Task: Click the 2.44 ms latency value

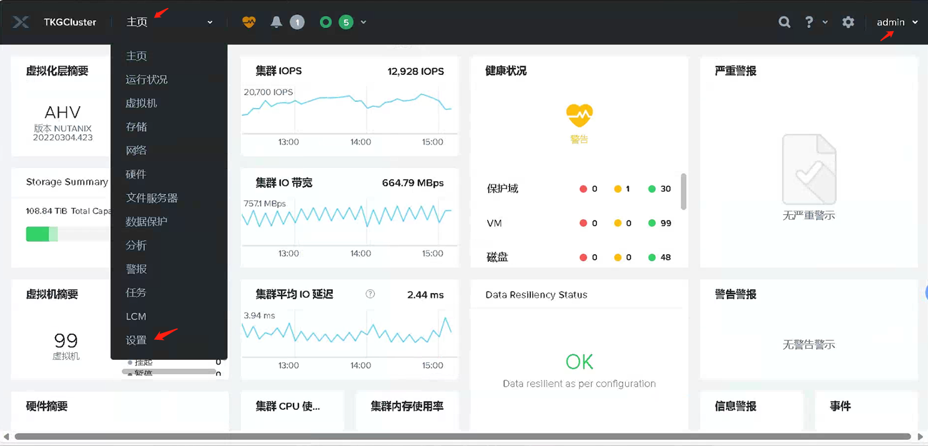Action: click(425, 295)
